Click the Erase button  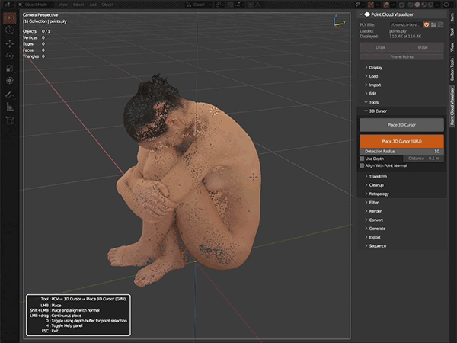tap(423, 47)
